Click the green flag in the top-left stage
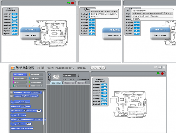 (68, 3)
